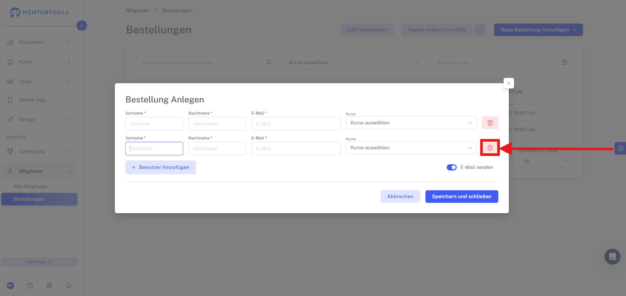
Task: Click Import orders from CSV button
Action: (x=437, y=30)
